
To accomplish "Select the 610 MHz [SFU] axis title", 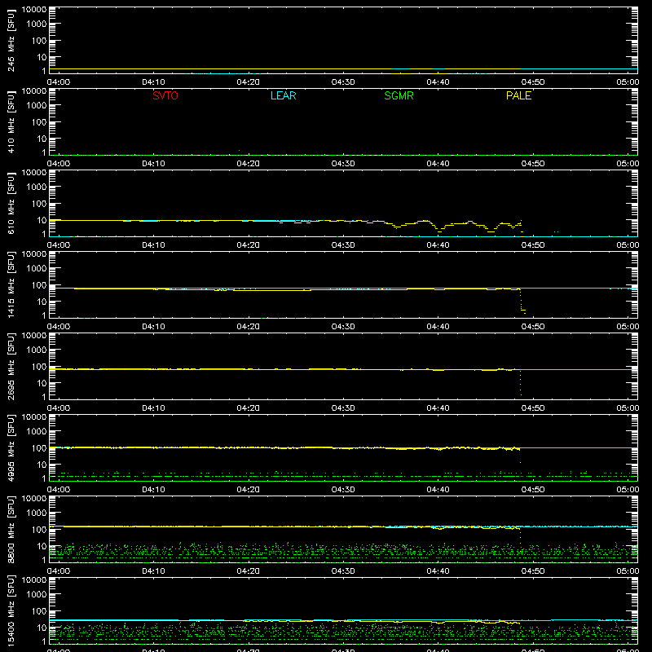I will (x=11, y=204).
